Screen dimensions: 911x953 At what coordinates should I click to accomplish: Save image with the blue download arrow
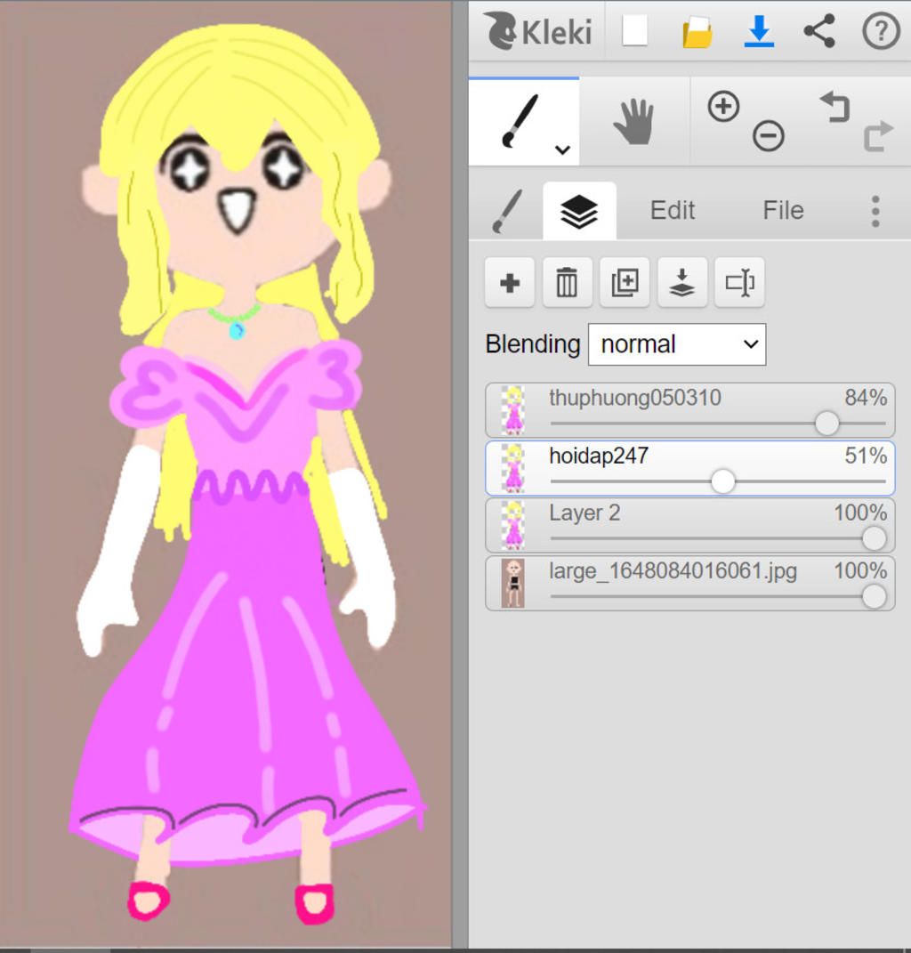point(759,31)
